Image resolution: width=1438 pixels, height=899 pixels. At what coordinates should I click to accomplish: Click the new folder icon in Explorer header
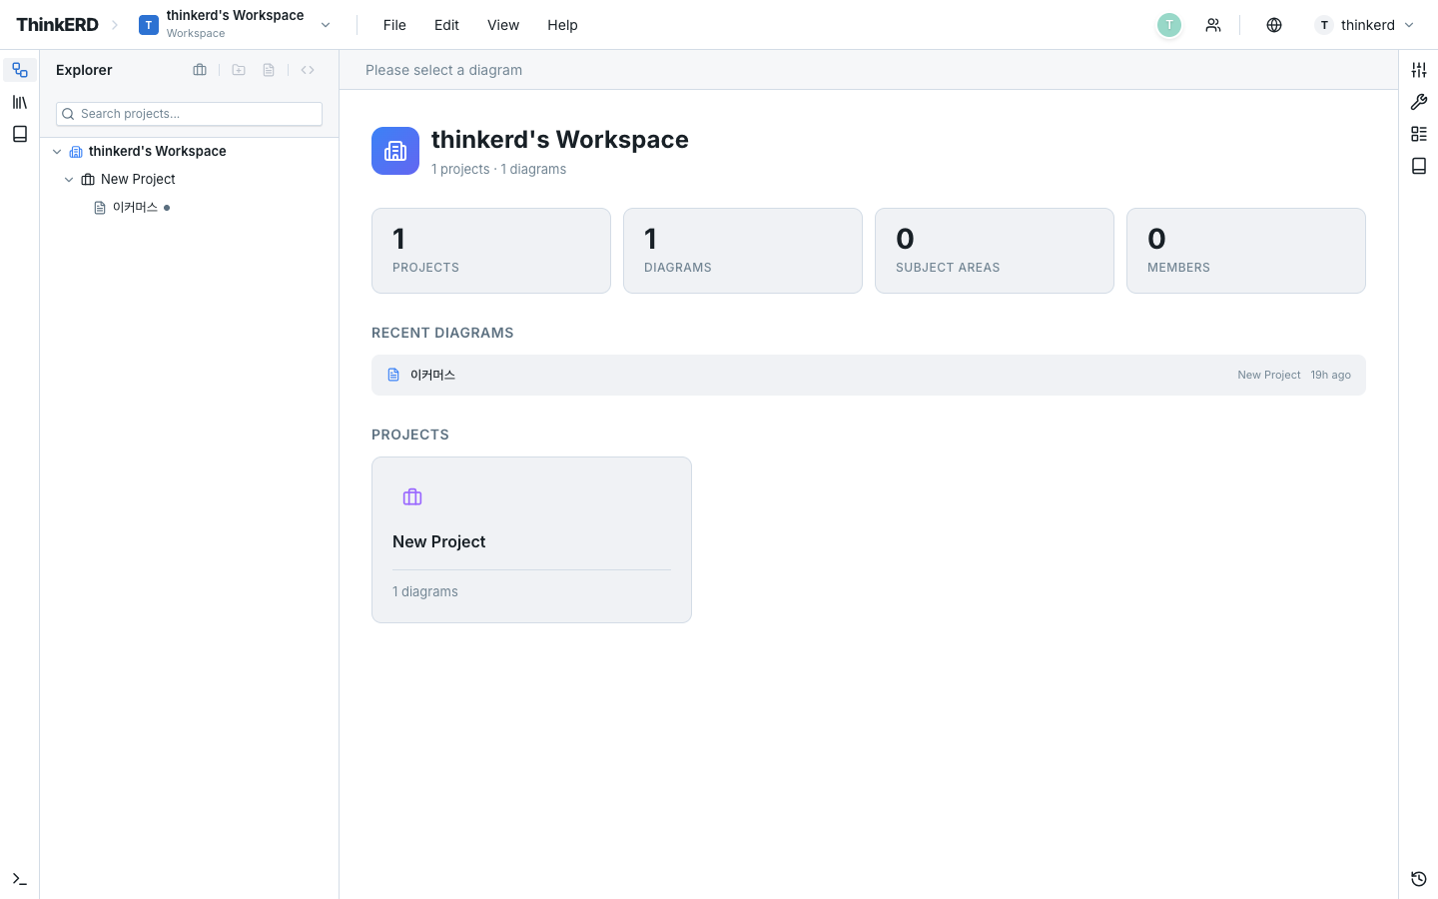coord(239,70)
